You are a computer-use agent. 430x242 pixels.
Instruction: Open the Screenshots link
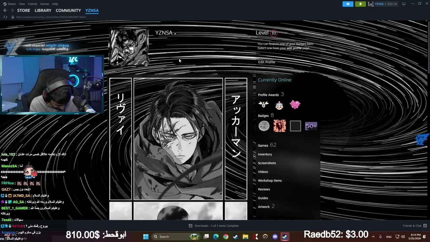click(x=267, y=163)
